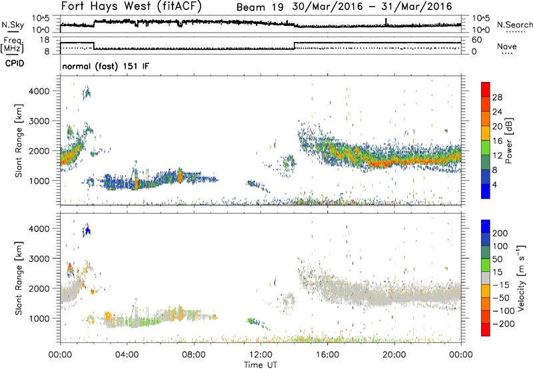The height and width of the screenshot is (369, 533).
Task: Click the '20:00' time tick label
Action: click(x=394, y=355)
